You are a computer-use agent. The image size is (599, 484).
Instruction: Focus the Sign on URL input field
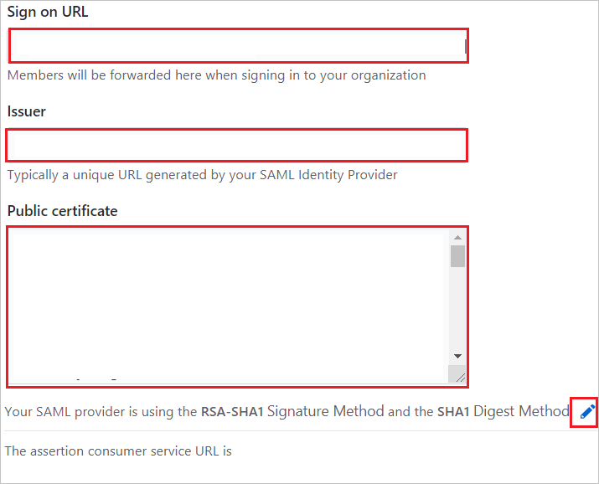pyautogui.click(x=236, y=46)
